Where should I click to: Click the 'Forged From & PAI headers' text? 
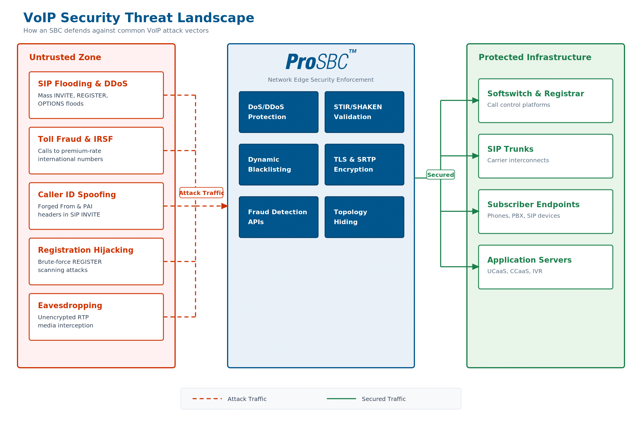pos(69,210)
